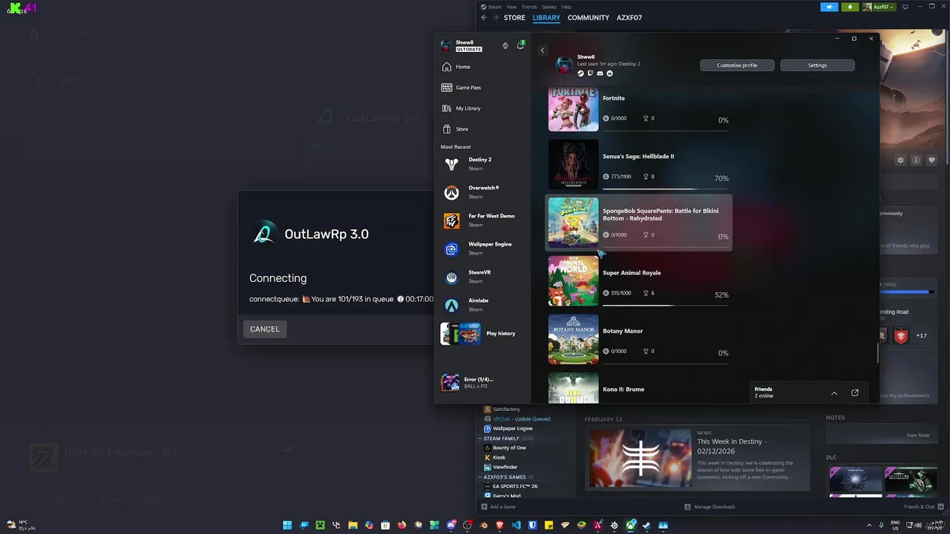Pop out the Friends panel in Xbox app

coord(854,393)
